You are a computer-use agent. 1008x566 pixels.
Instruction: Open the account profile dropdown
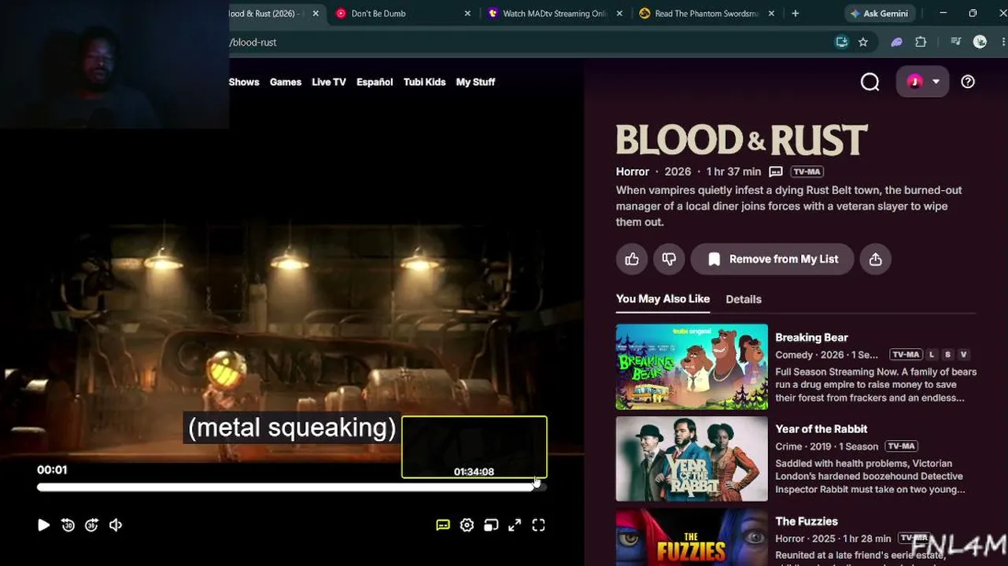click(923, 82)
